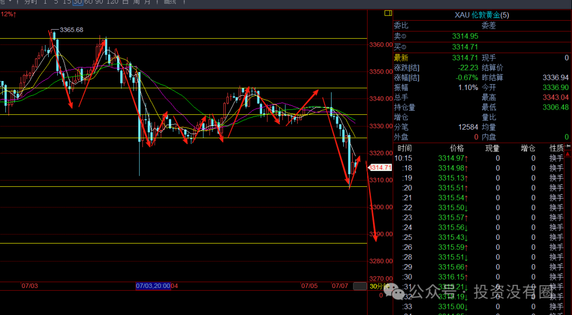Click the 现量 column header

coord(493,148)
